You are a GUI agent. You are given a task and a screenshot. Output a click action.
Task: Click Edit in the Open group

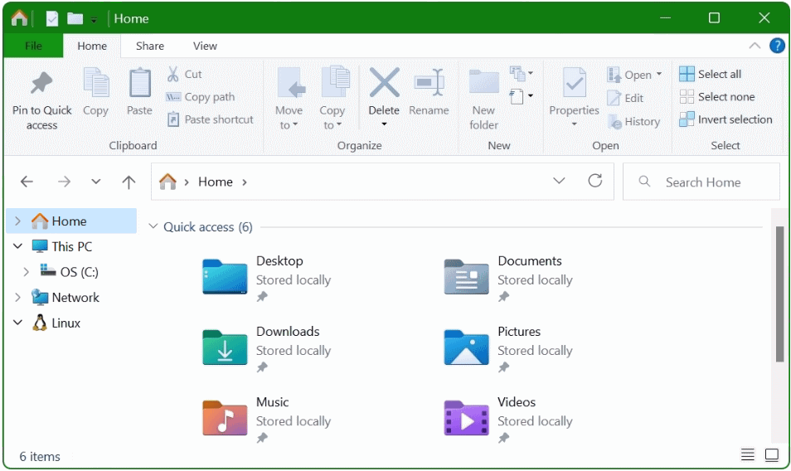click(x=625, y=98)
